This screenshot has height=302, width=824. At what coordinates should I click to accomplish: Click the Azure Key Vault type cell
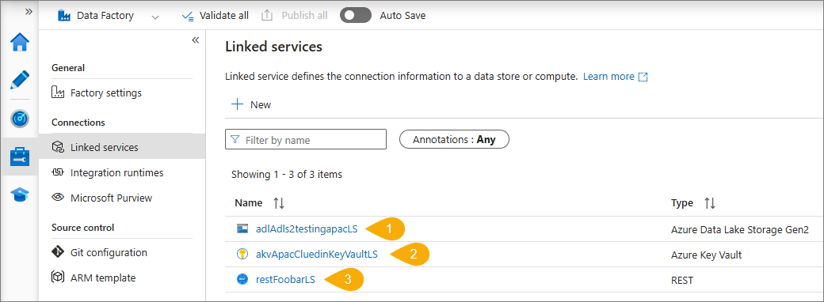706,255
